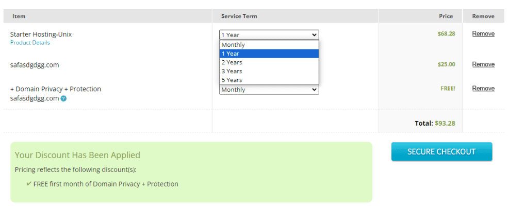This screenshot has width=508, height=206.
Task: Select Monthly from the open dropdown list
Action: point(269,45)
